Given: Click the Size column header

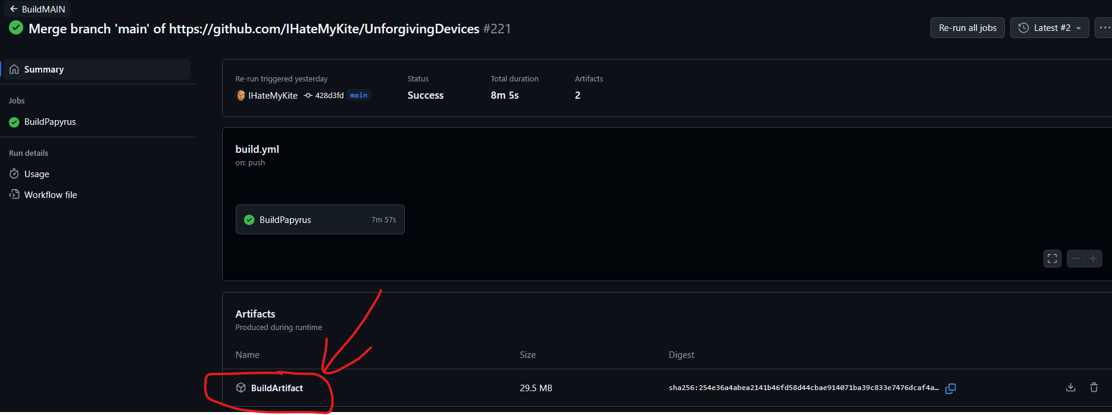Looking at the screenshot, I should [527, 355].
